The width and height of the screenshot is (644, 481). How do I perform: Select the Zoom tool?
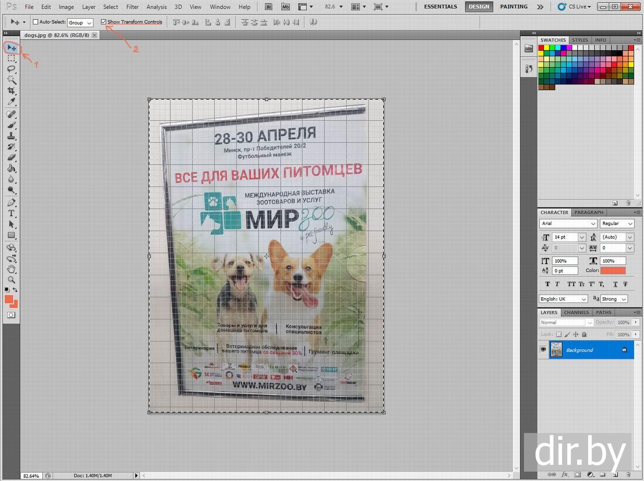point(11,280)
